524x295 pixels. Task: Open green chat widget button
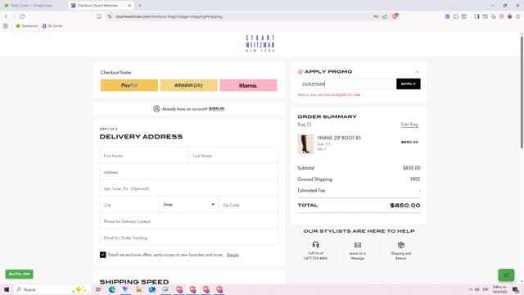pyautogui.click(x=506, y=275)
